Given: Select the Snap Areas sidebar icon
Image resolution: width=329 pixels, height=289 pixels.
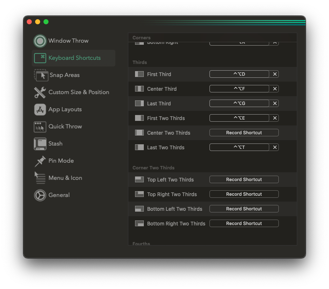Looking at the screenshot, I should pos(41,75).
